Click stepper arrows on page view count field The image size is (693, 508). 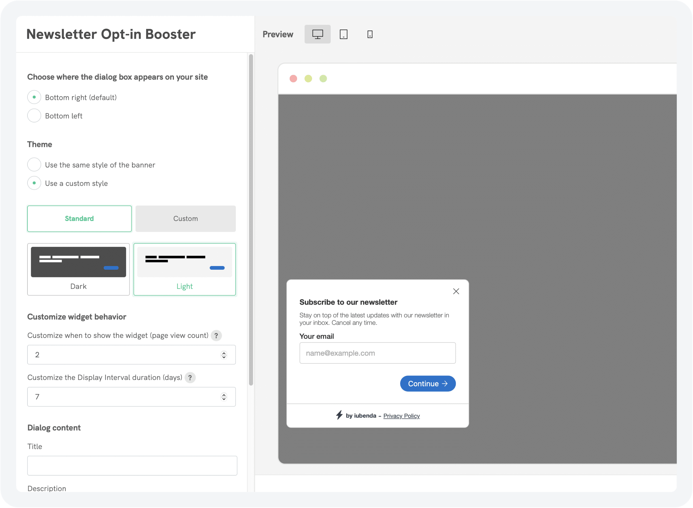click(224, 355)
